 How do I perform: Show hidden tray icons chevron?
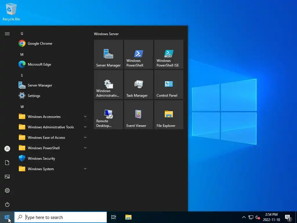(x=244, y=217)
